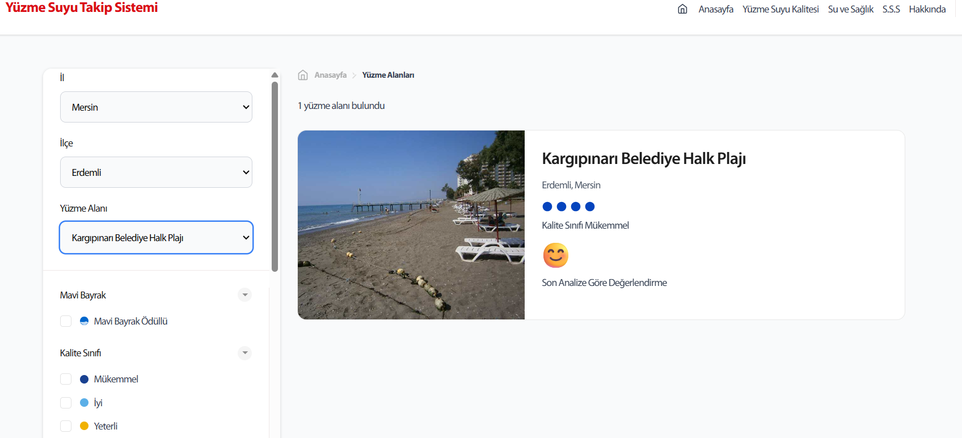The height and width of the screenshot is (438, 962).
Task: Open the İl dropdown showing Mersin
Action: click(156, 107)
